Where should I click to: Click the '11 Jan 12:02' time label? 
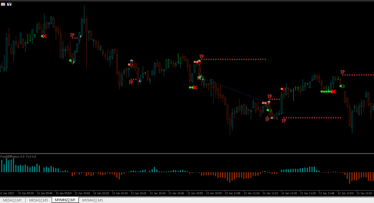[364, 193]
